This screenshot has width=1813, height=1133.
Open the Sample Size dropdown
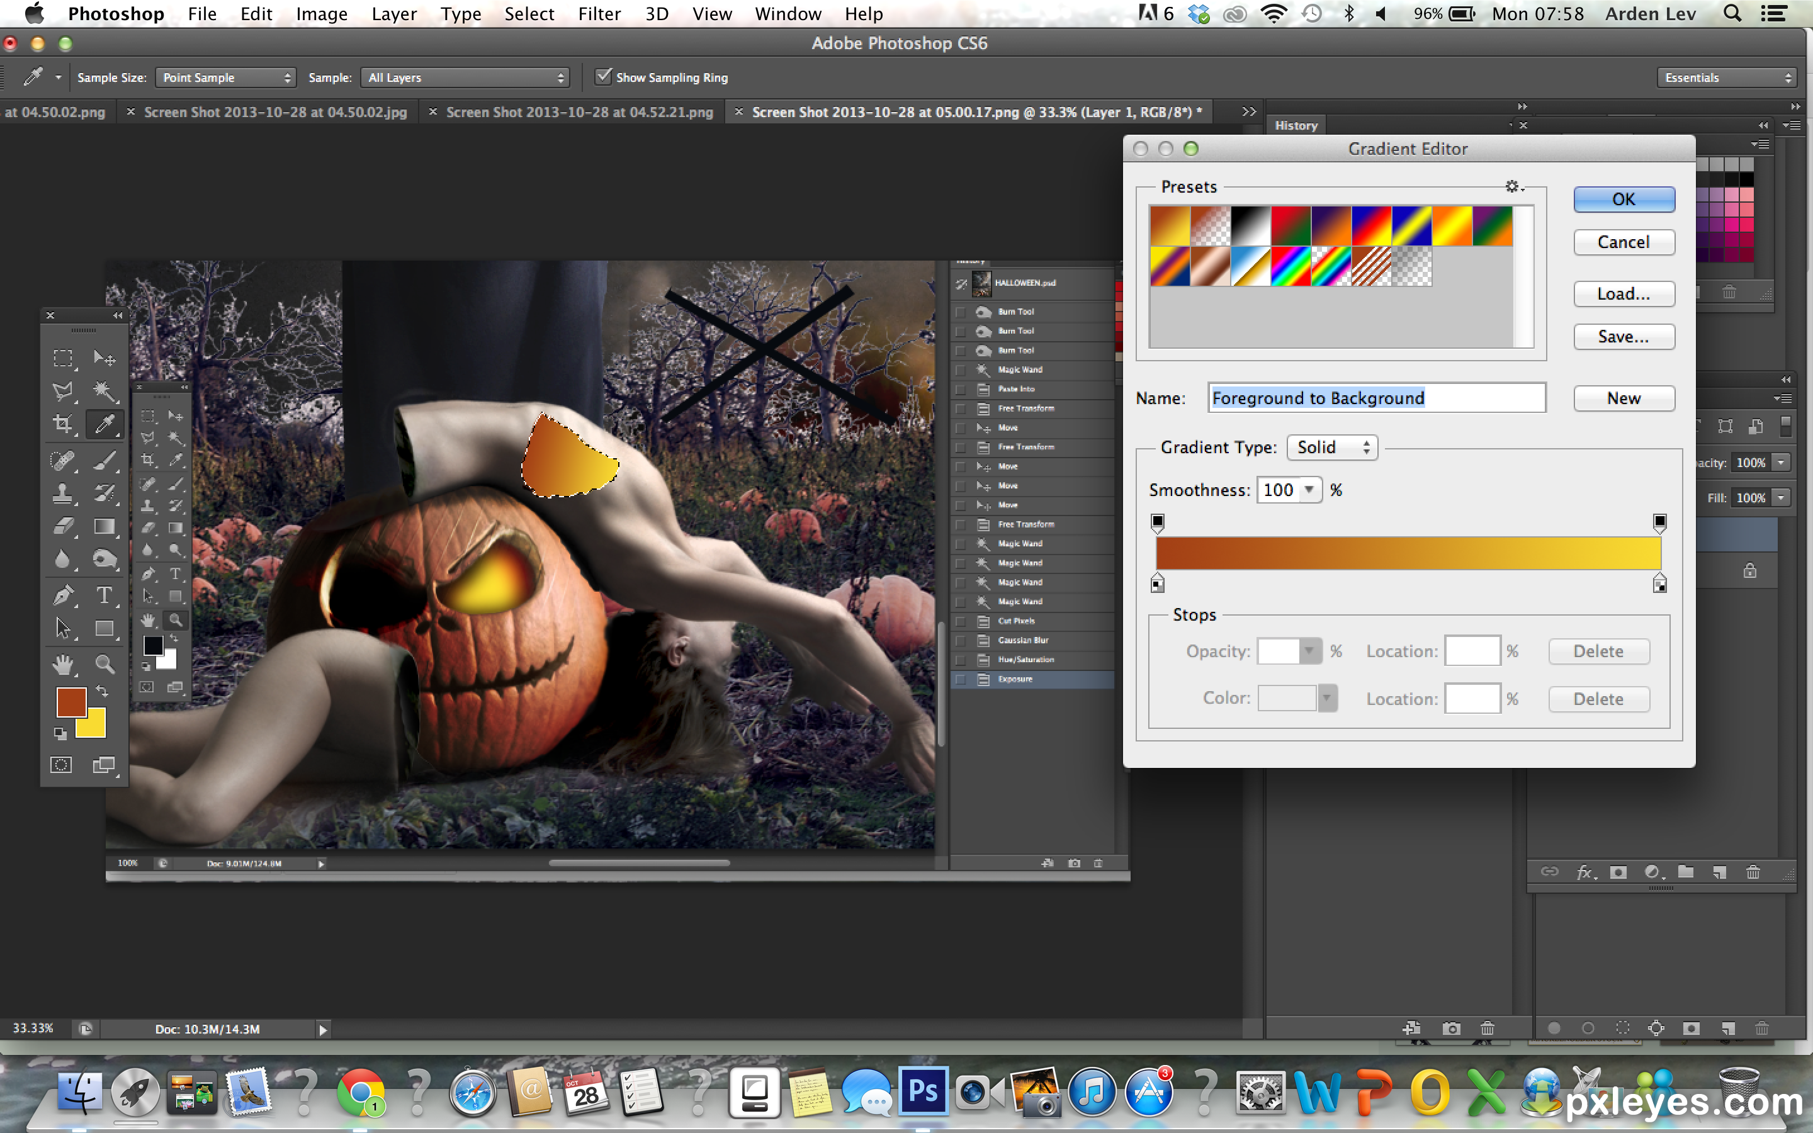point(225,77)
